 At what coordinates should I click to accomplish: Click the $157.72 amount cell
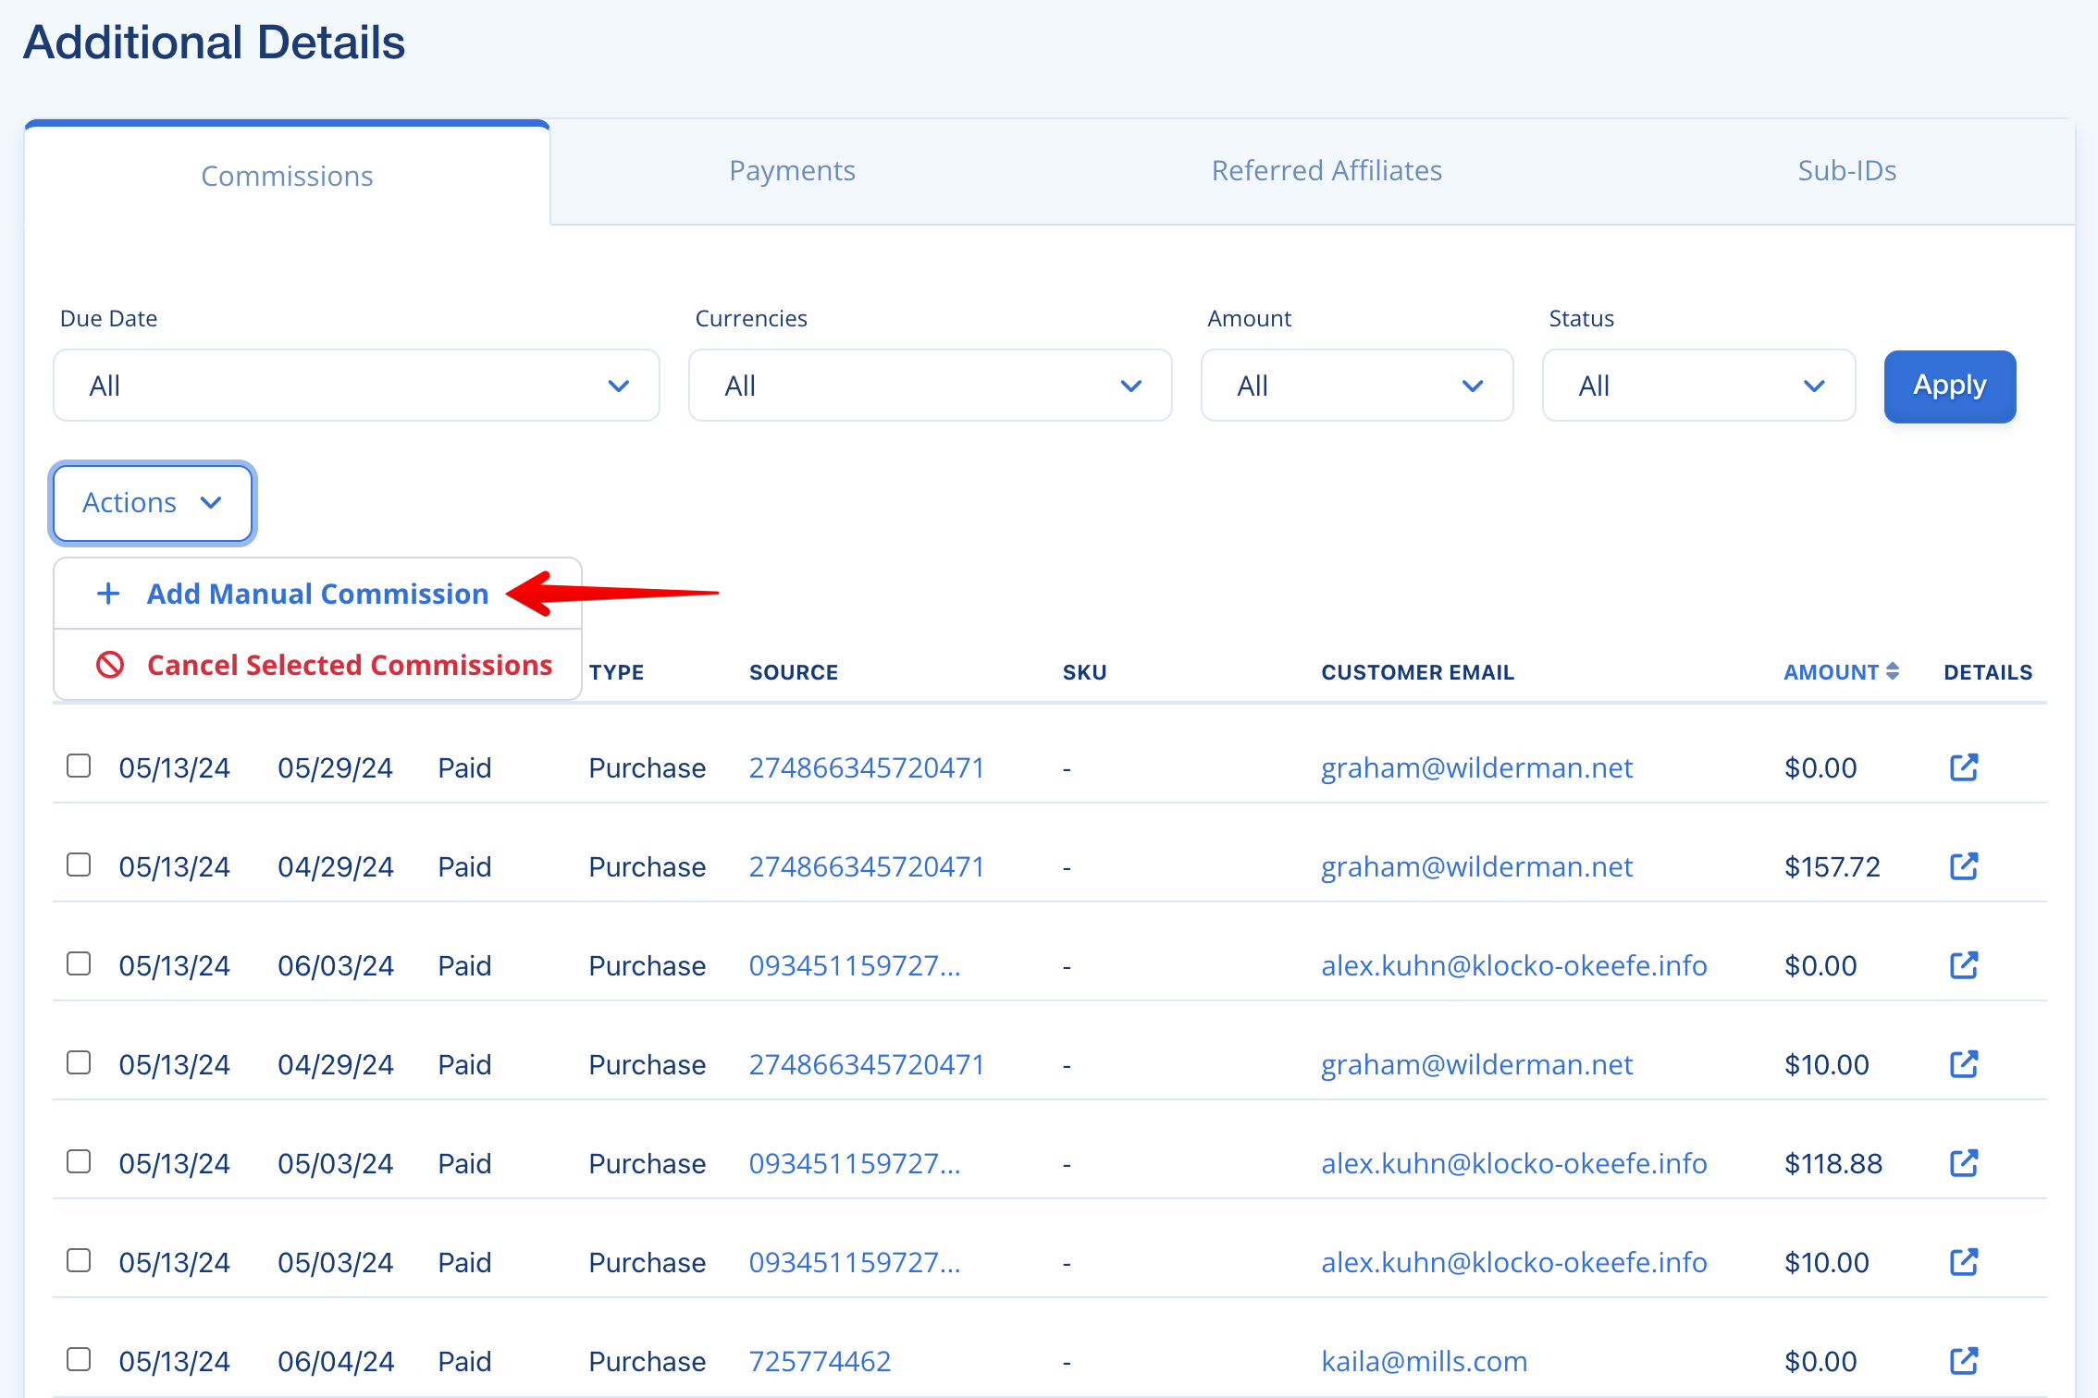[x=1832, y=866]
